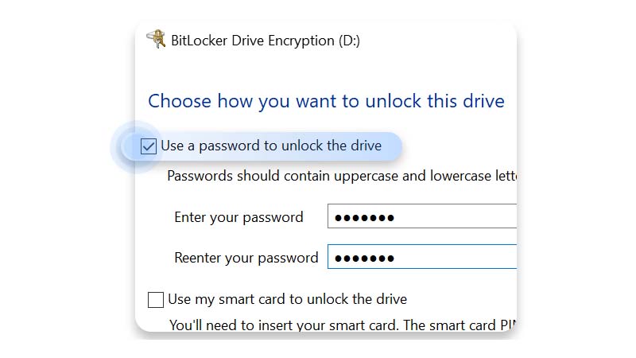Place cursor after masked dots in reenter box
Screen dimensions: 636x358
[x=397, y=258]
